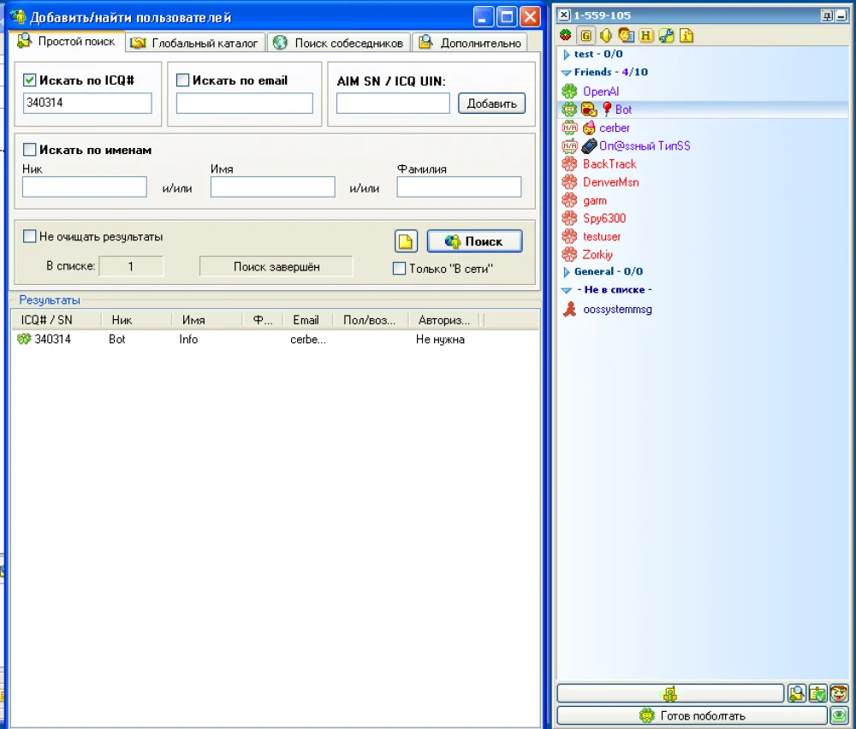Click the email search input field
The image size is (856, 729).
(245, 103)
